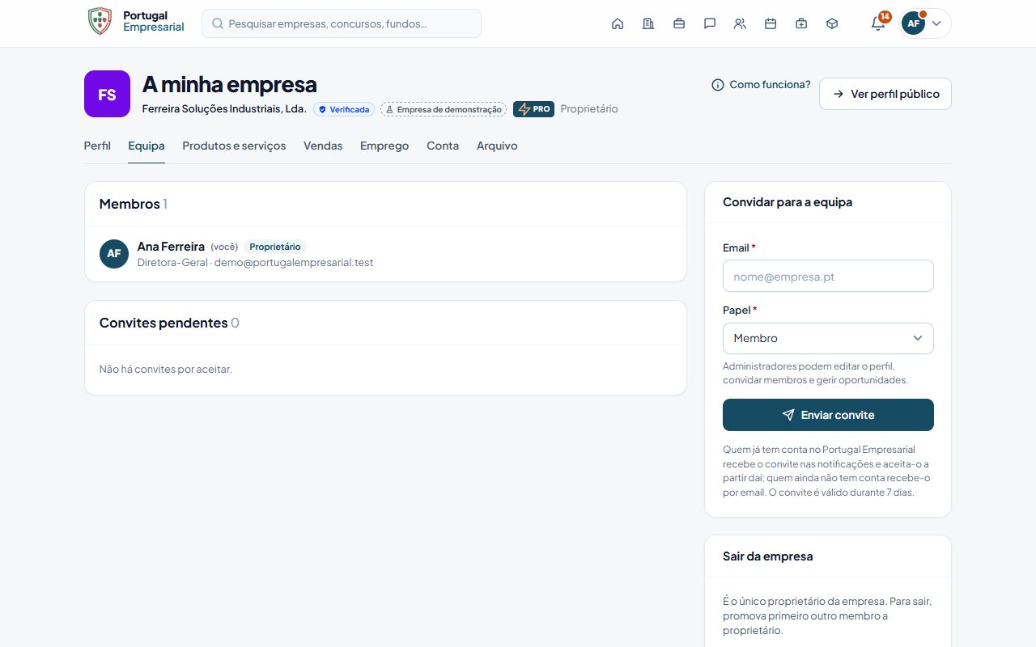Open the briefcase with plus icon
The height and width of the screenshot is (647, 1036).
point(801,23)
